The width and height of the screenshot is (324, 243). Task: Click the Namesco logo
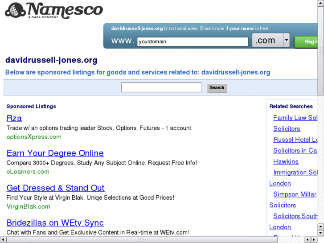54,10
